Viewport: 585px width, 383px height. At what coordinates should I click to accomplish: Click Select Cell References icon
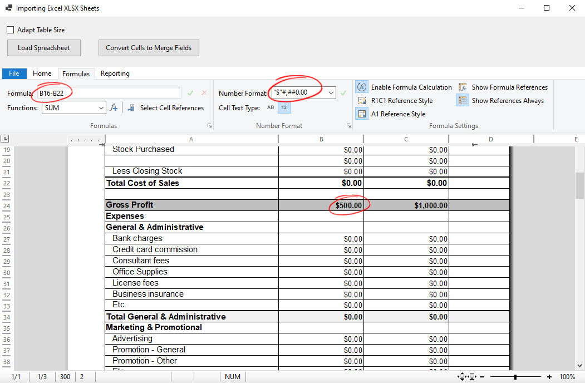[131, 108]
